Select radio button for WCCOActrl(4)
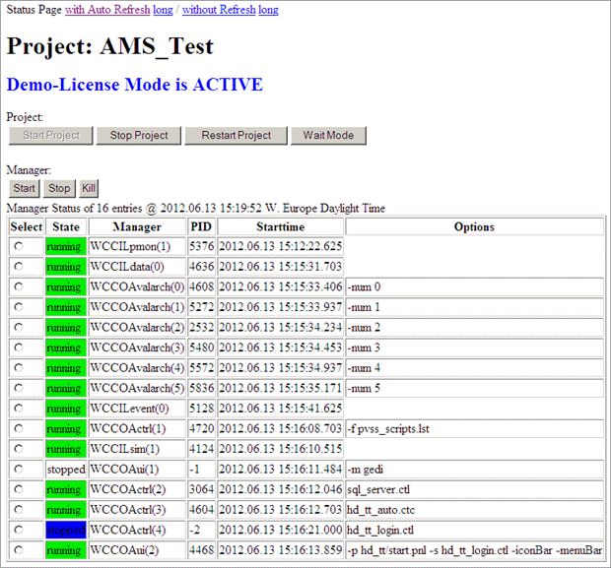 [x=19, y=531]
